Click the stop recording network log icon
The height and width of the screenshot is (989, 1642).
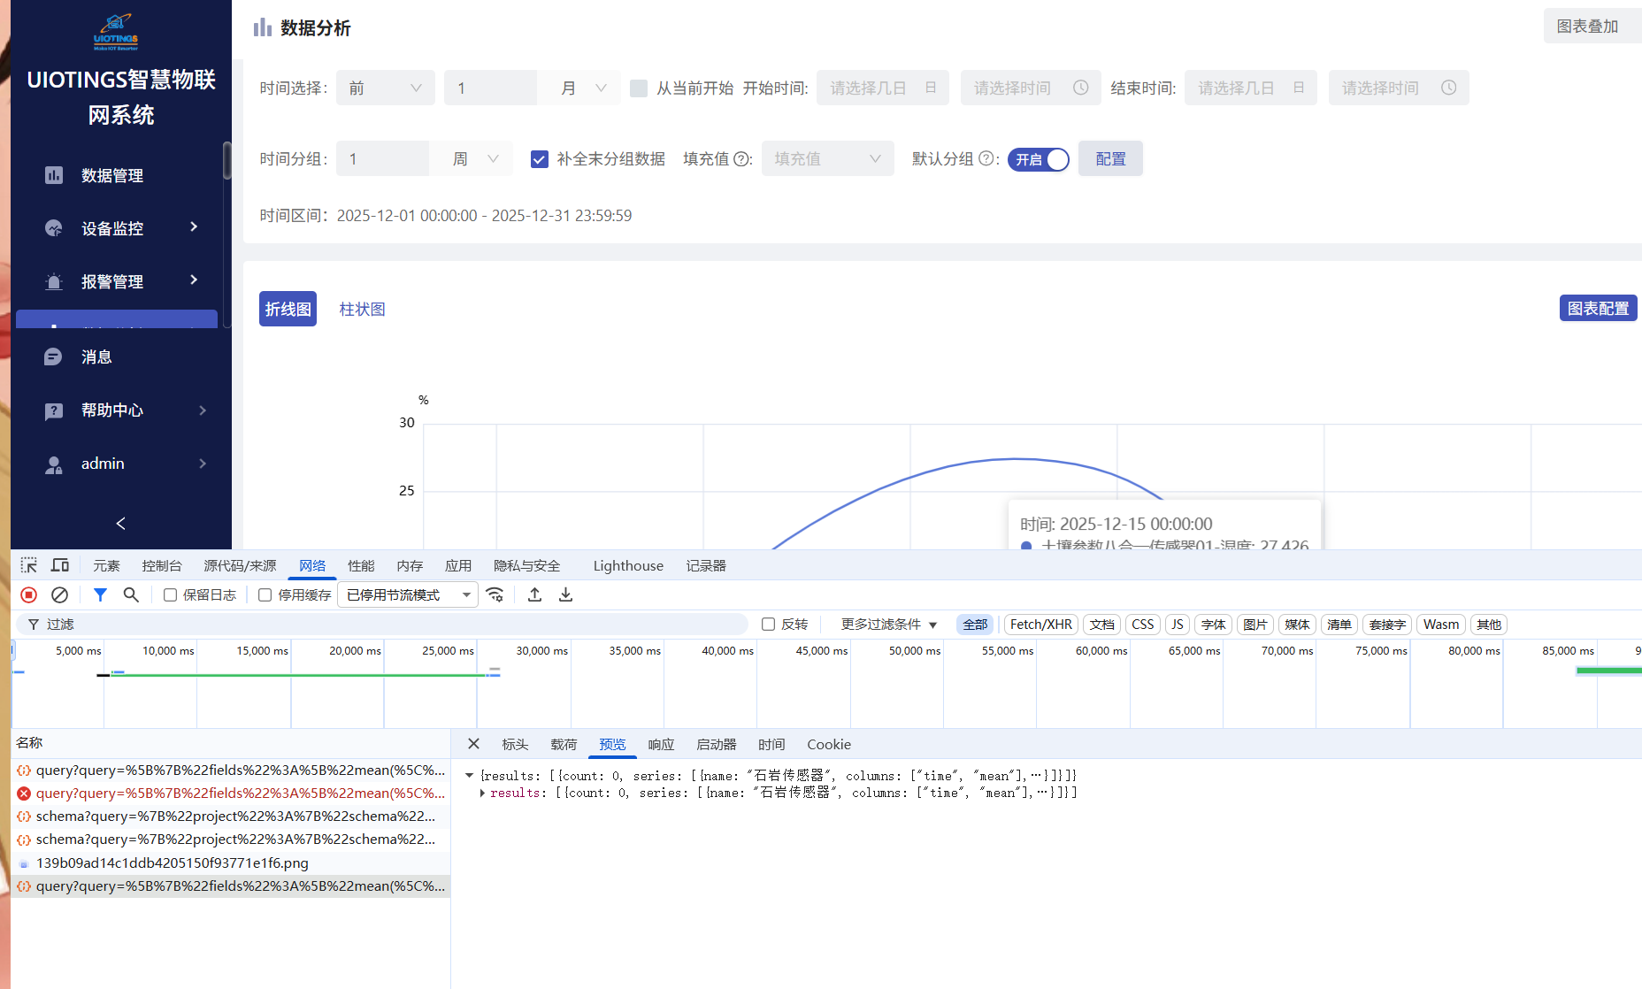pyautogui.click(x=28, y=595)
